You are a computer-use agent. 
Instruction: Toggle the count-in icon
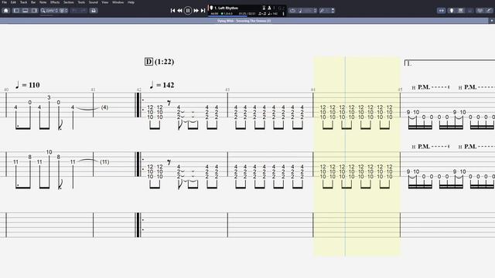point(264,8)
